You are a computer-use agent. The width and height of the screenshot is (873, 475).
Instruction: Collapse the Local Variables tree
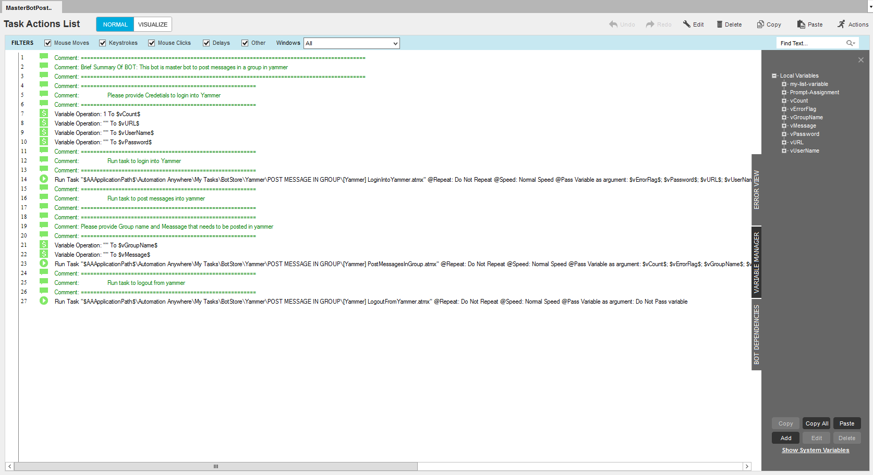[x=774, y=76]
